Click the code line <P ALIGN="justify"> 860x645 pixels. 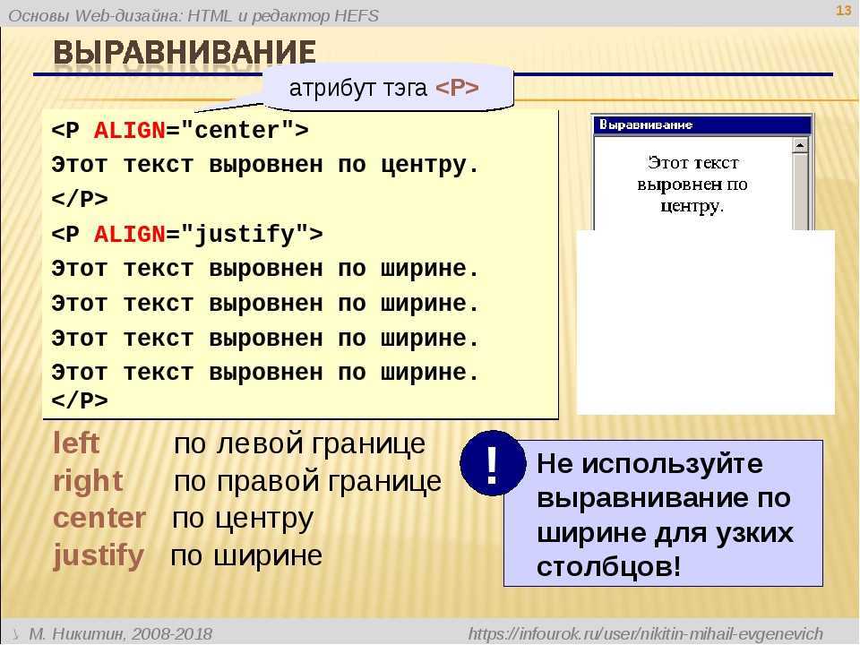[x=187, y=234]
